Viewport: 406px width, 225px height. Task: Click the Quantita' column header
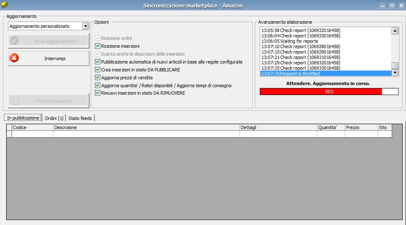pyautogui.click(x=331, y=127)
